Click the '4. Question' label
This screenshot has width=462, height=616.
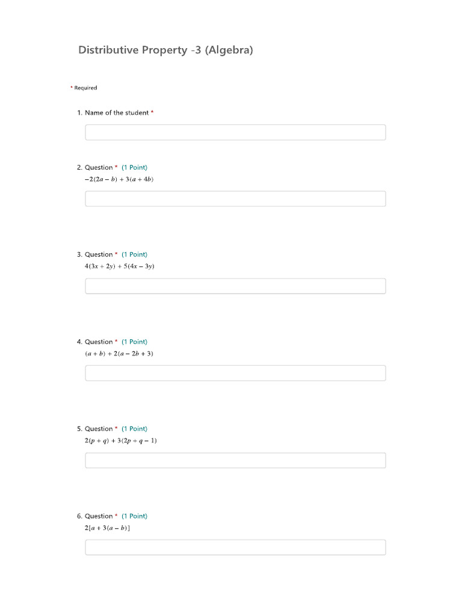pos(98,342)
